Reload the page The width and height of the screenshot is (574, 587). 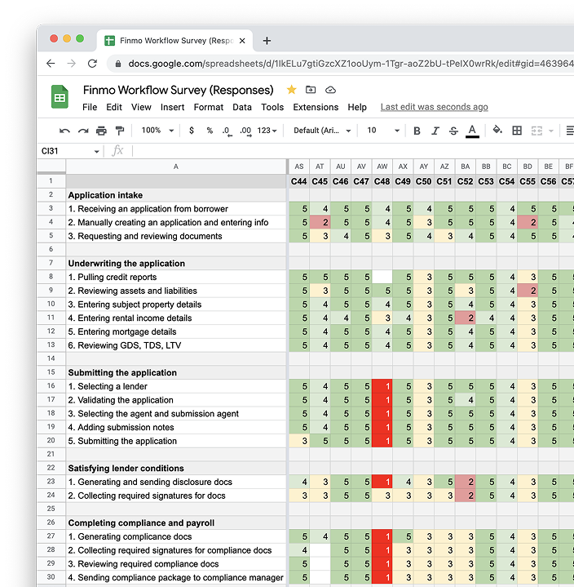point(92,63)
